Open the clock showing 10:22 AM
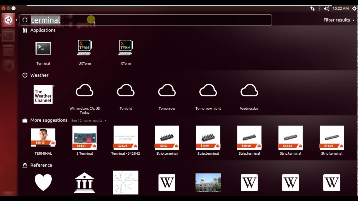 (341, 8)
